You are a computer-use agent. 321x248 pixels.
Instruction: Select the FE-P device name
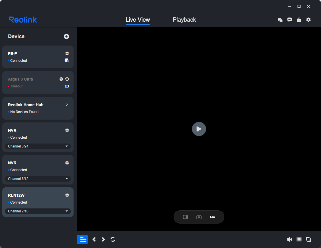pyautogui.click(x=13, y=54)
